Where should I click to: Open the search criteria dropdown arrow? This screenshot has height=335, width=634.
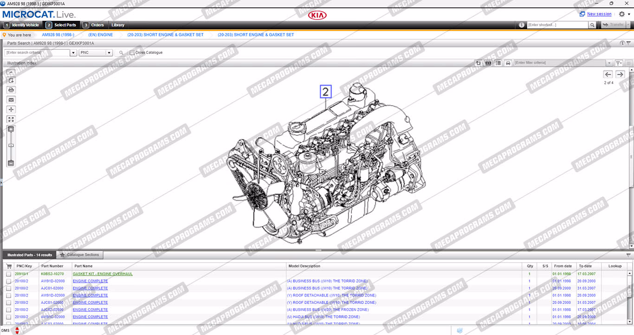[x=73, y=53]
